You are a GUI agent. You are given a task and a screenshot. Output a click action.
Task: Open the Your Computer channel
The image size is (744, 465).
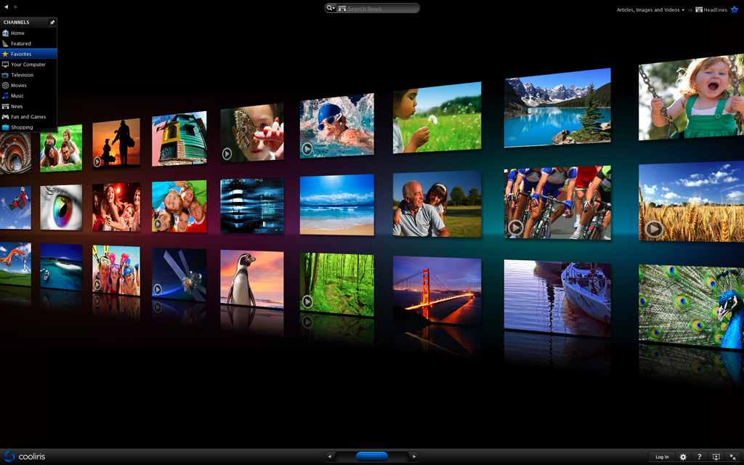coord(28,65)
